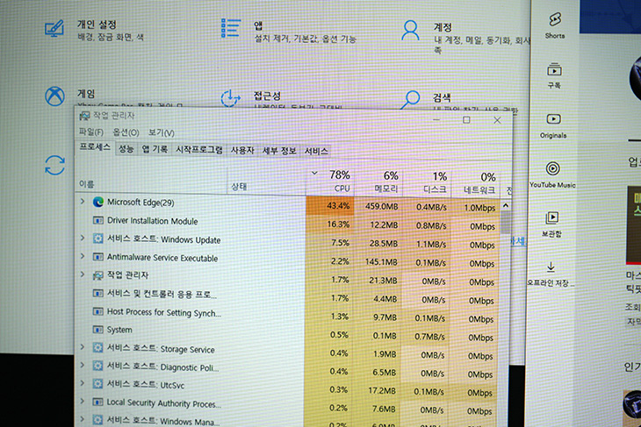
Task: Click Antimalware Service Executable icon
Action: [x=97, y=257]
